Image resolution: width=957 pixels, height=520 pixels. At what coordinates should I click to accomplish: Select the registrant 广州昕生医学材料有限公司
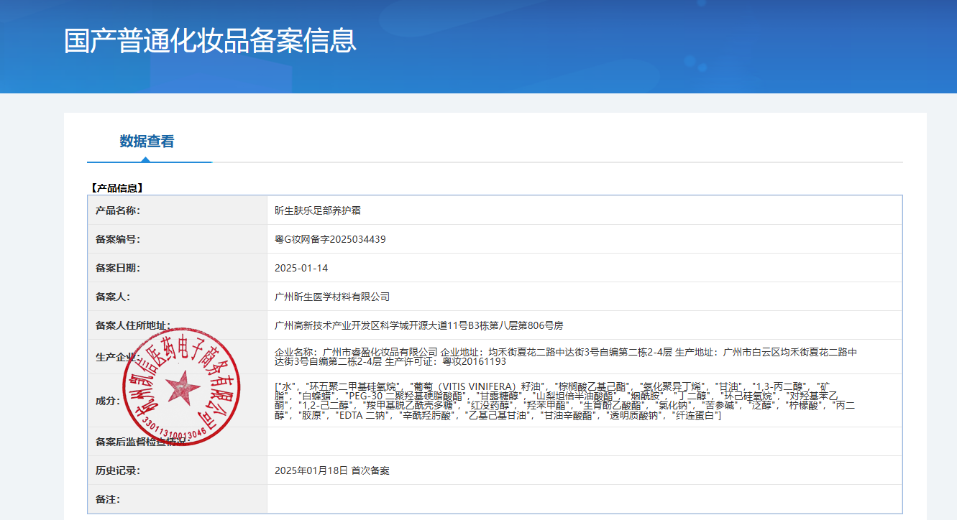pyautogui.click(x=332, y=297)
